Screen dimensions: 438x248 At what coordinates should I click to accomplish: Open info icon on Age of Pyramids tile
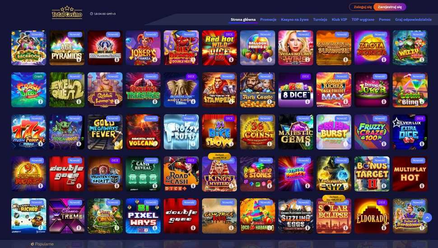coord(79,60)
